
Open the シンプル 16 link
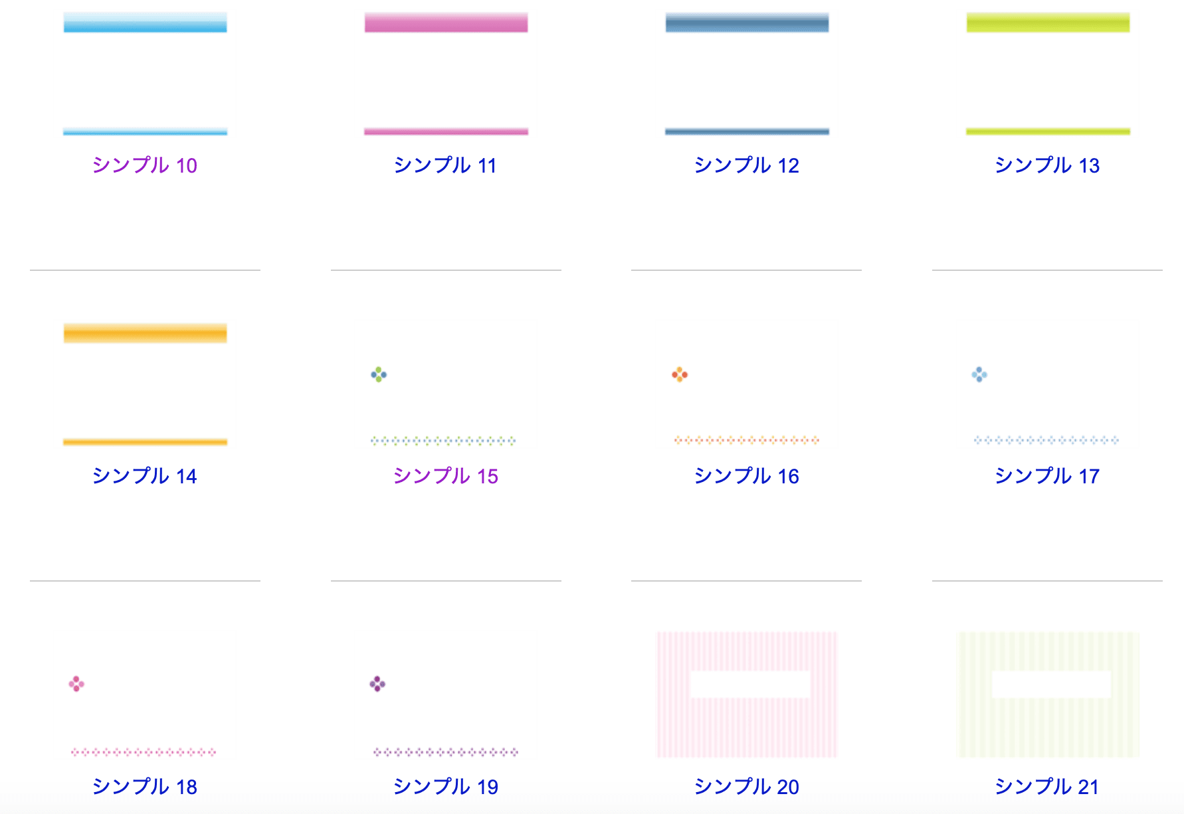pos(746,475)
